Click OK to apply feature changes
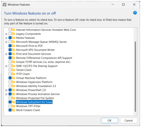Image resolution: width=141 pixels, height=127 pixels. click(110, 120)
